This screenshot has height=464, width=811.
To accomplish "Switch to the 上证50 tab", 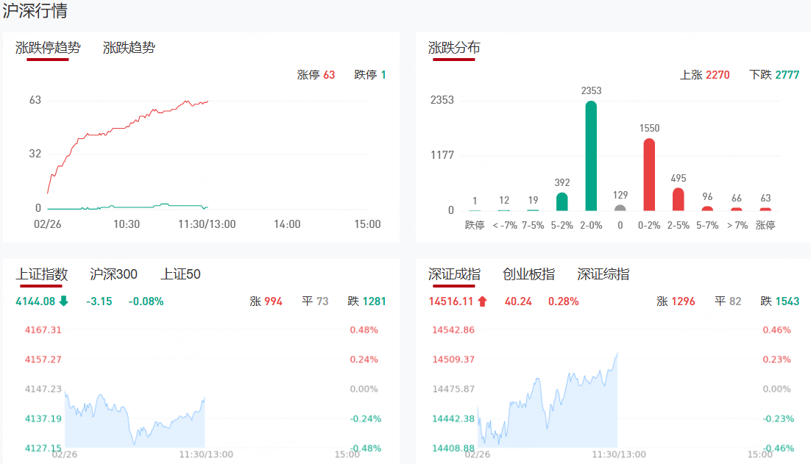I will click(x=180, y=274).
